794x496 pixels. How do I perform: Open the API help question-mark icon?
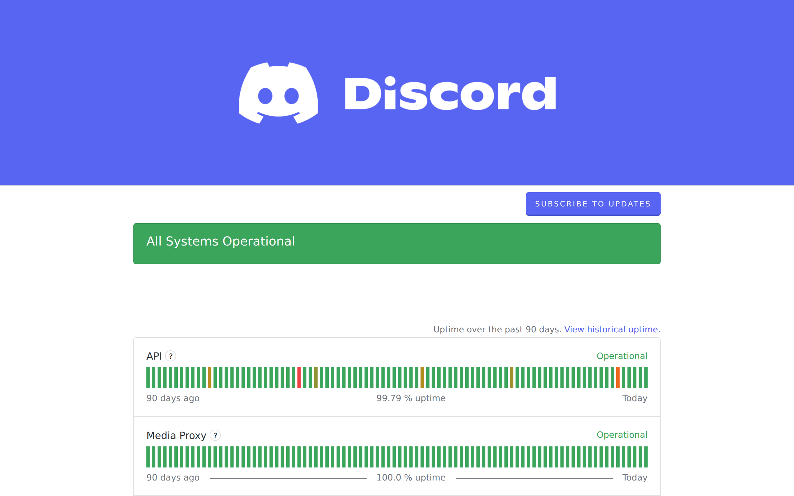coord(171,356)
